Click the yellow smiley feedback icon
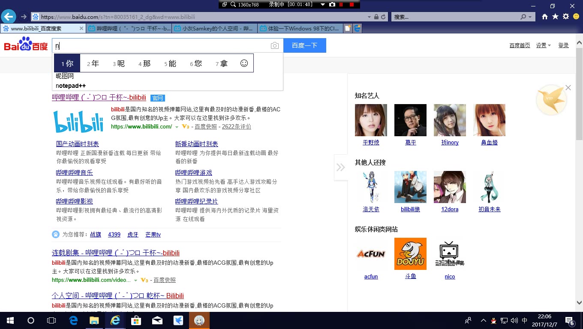This screenshot has width=583, height=329. point(576,17)
